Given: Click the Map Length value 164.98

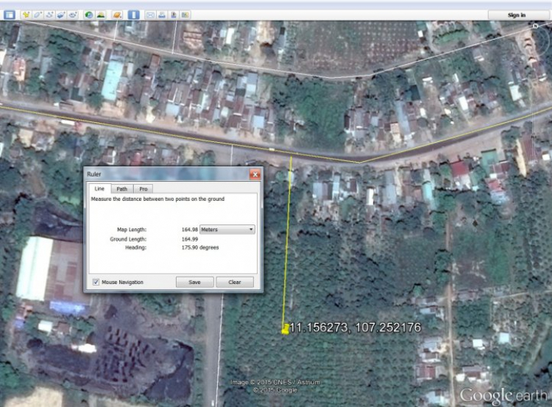Looking at the screenshot, I should pos(189,230).
